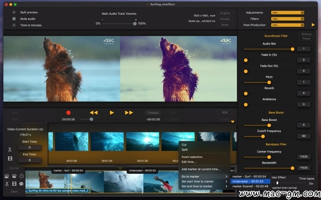
Task: Click Remove button in Soundtrack Filter panel
Action: (306, 34)
